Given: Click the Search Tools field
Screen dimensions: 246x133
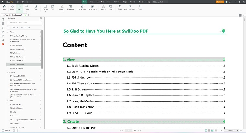Looking at the screenshot, I should coord(160,2).
